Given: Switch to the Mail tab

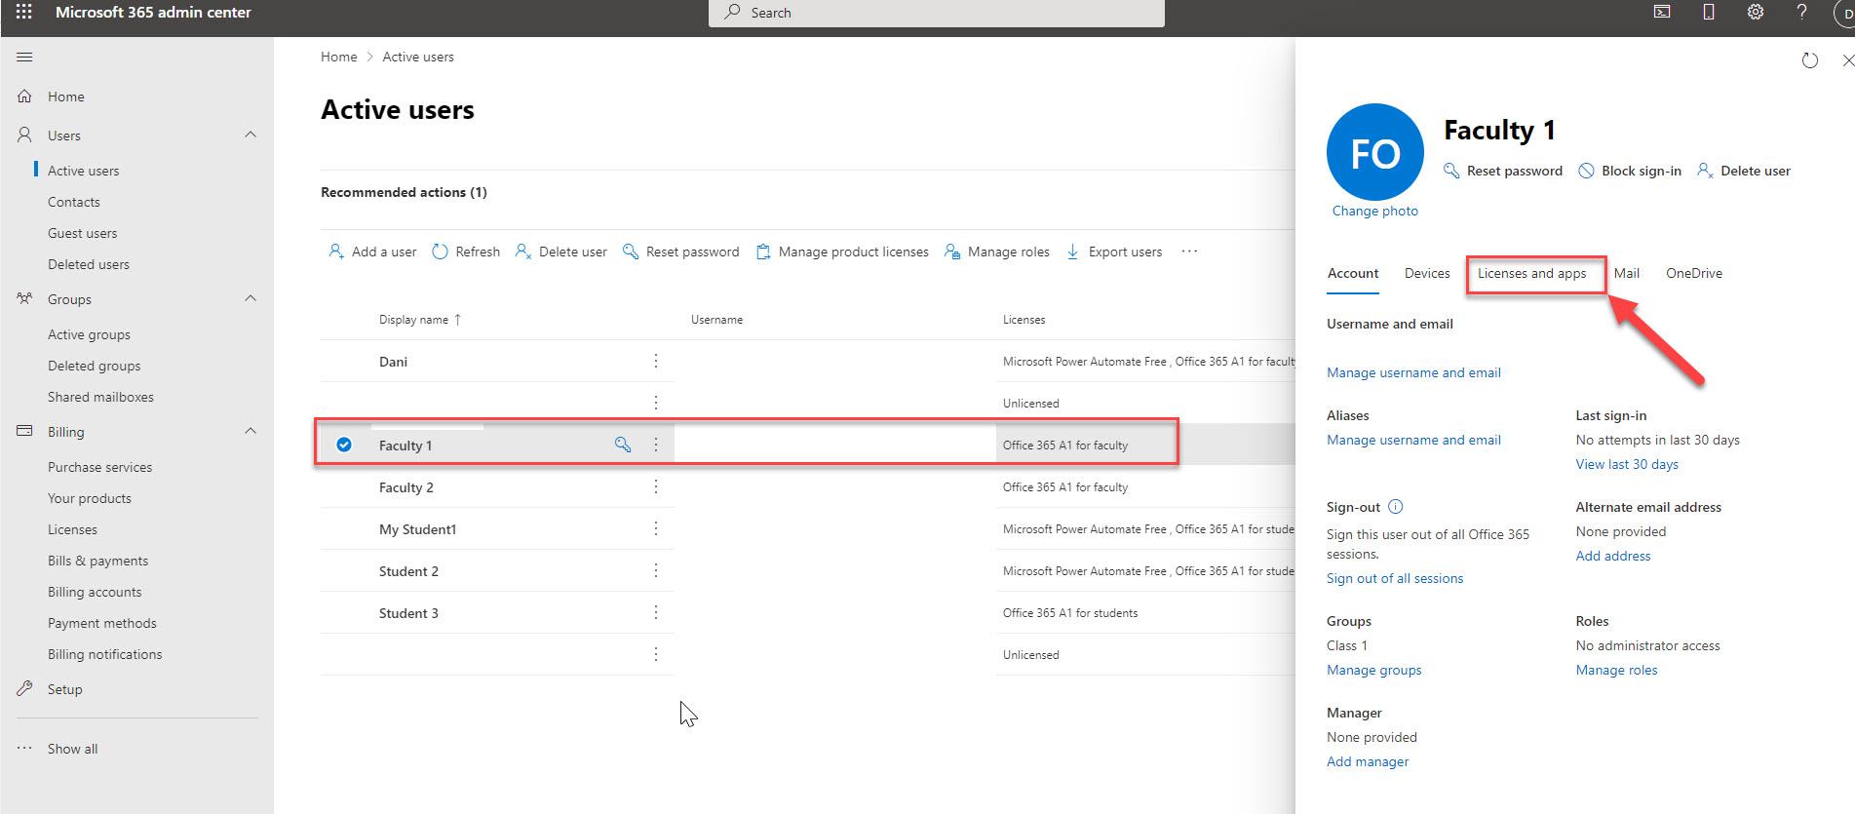Looking at the screenshot, I should tap(1626, 273).
